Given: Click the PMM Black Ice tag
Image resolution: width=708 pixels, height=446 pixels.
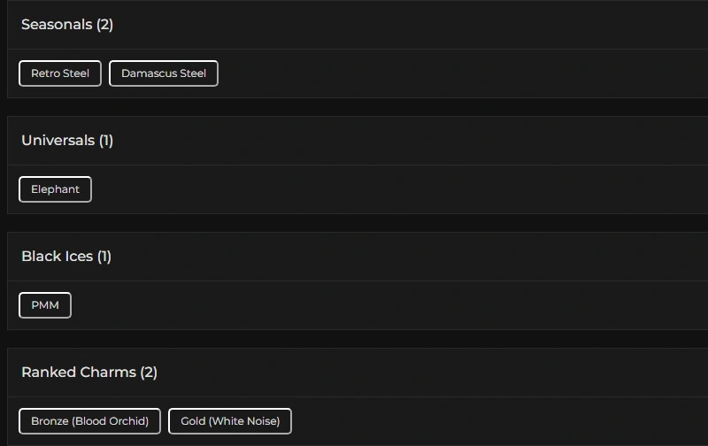Looking at the screenshot, I should tap(45, 305).
